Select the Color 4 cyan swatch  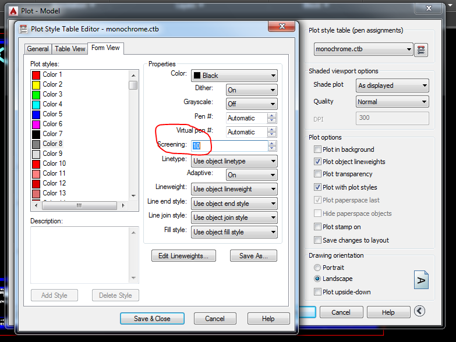[36, 105]
